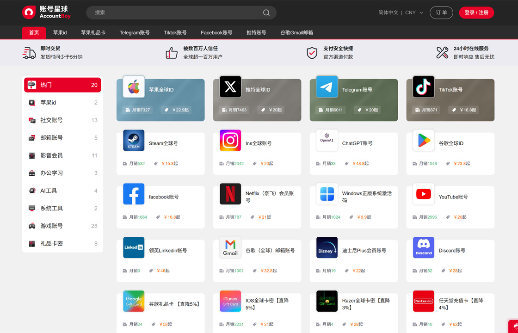Select 苹果id in the sidebar
Viewport: 518px width, 333px height.
pyautogui.click(x=62, y=103)
